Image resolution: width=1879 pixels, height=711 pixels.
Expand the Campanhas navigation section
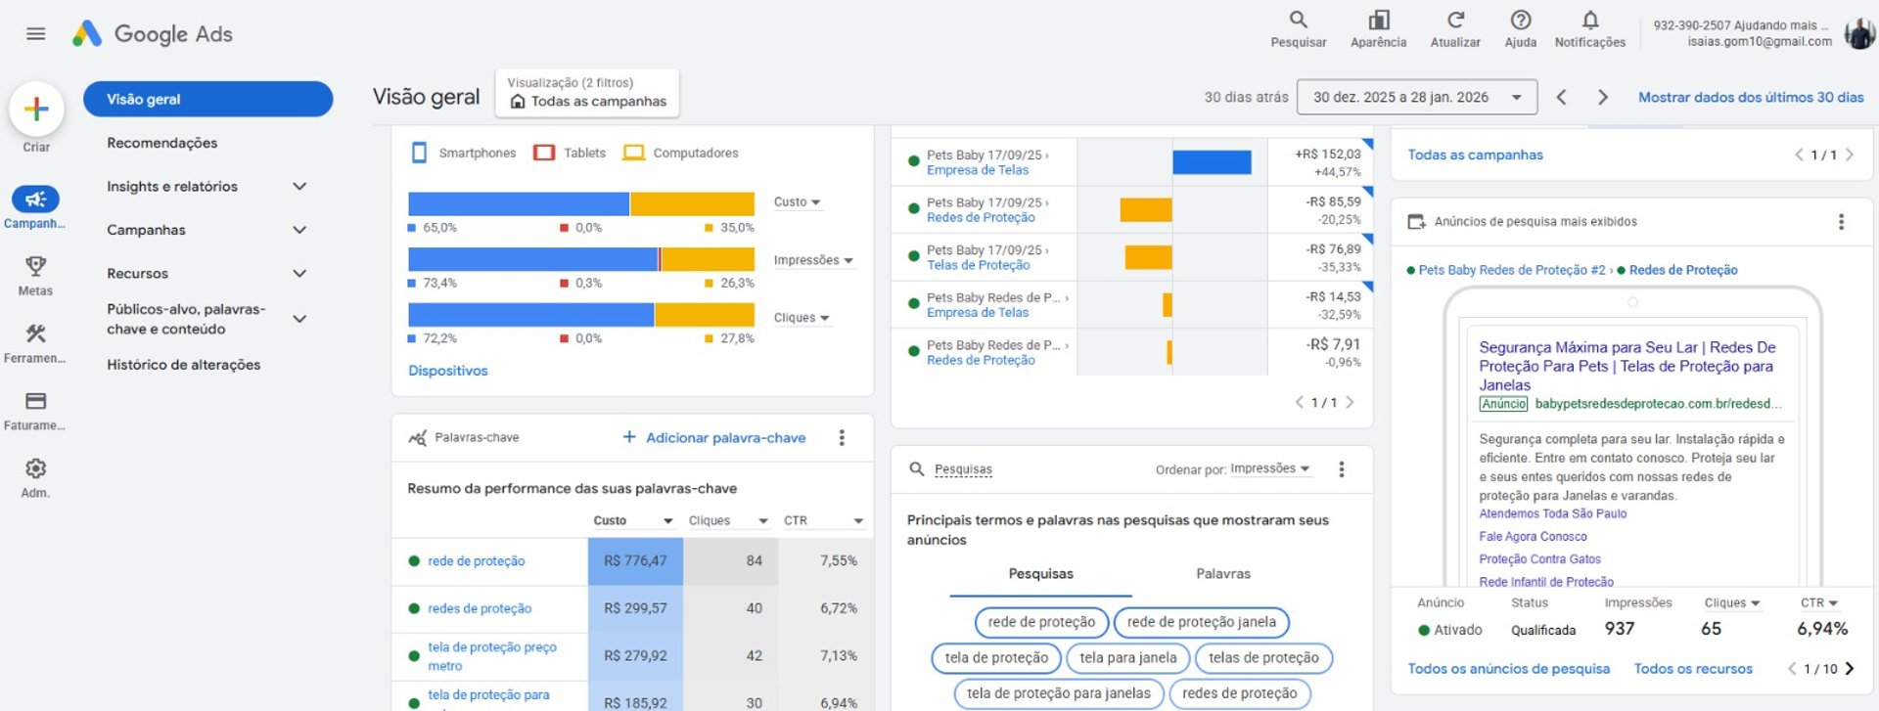pos(299,230)
